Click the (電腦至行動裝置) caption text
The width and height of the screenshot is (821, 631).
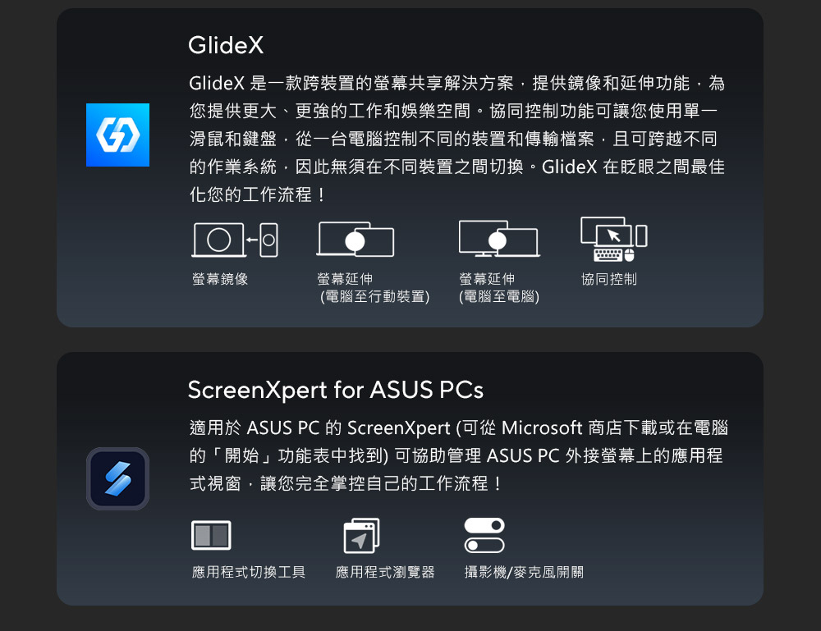375,297
